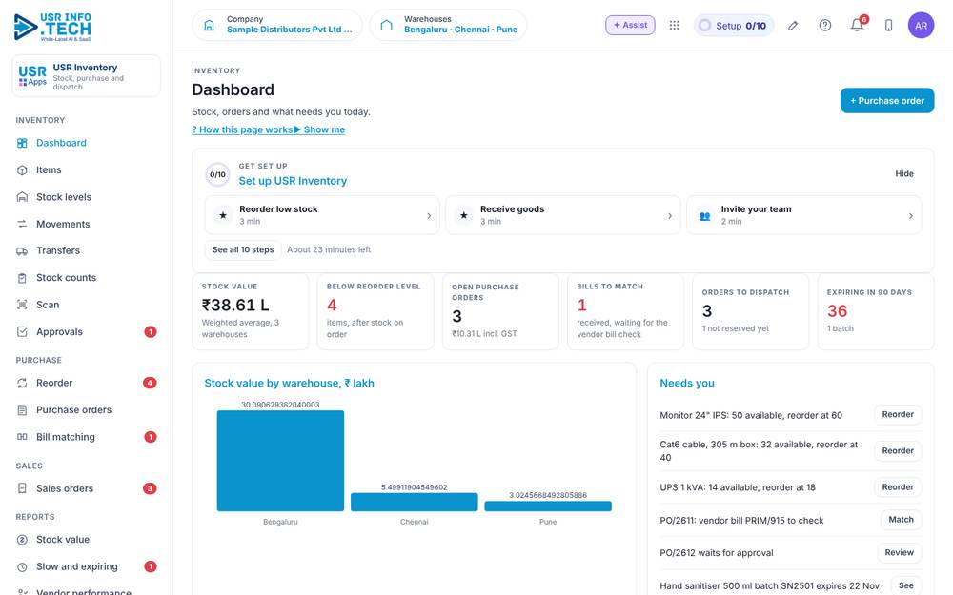The image size is (953, 595).
Task: Click the Scan barcode icon
Action: click(x=22, y=305)
